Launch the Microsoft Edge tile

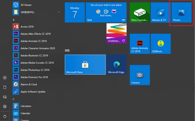click(116, 65)
